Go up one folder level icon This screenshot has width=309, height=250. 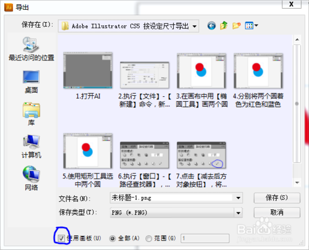coord(224,25)
